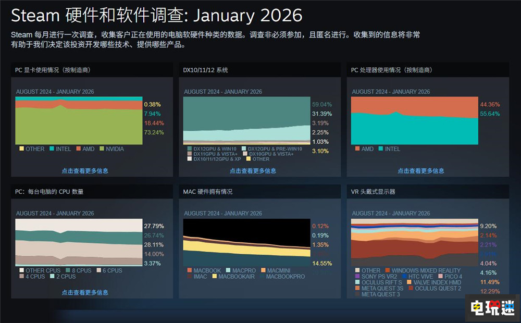Image resolution: width=521 pixels, height=323 pixels.
Task: Click the WINDOWS MIXED REALITY legend label
Action: (426, 270)
